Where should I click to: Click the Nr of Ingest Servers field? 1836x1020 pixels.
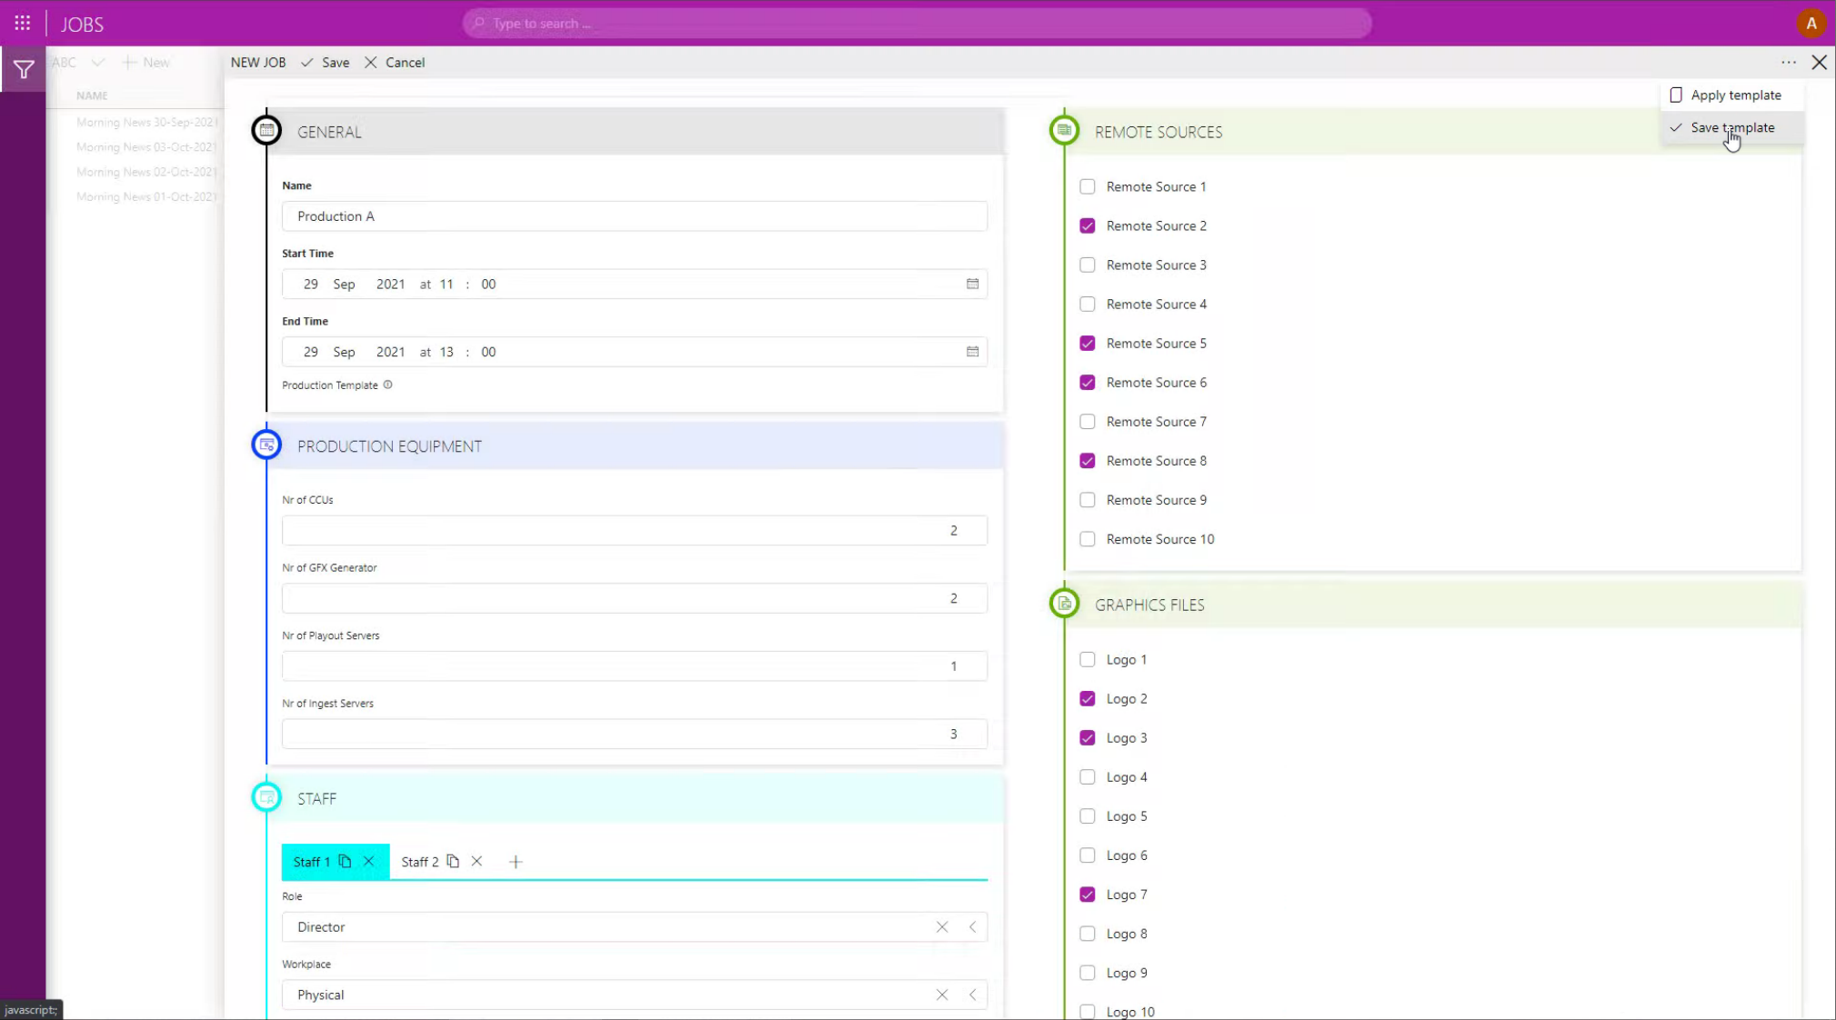click(x=634, y=734)
